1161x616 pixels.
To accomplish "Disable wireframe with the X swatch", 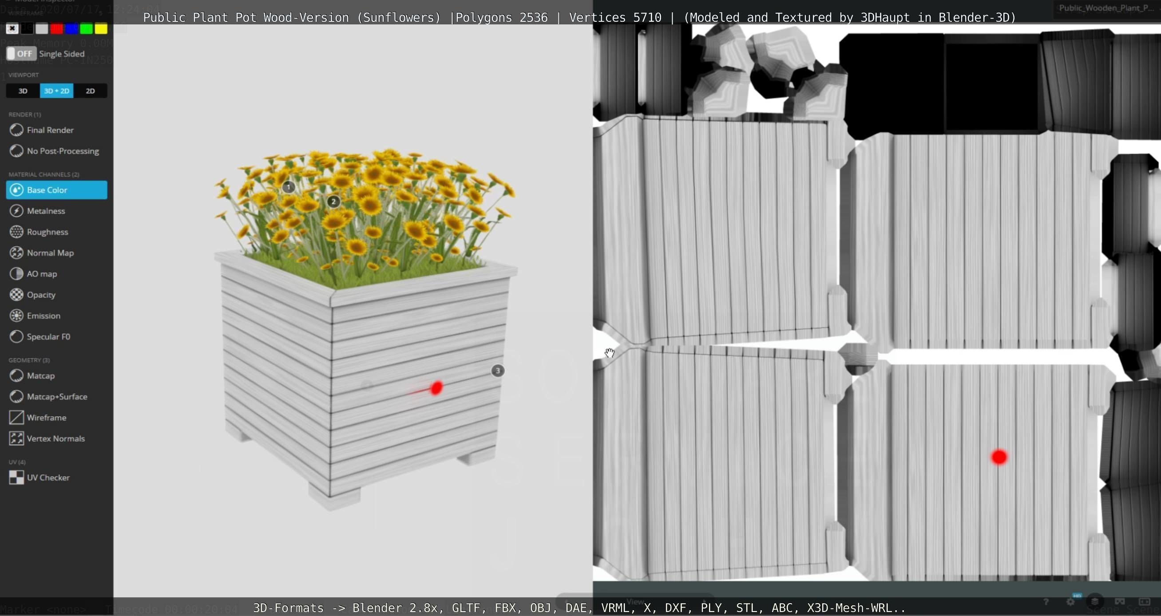I will [12, 29].
